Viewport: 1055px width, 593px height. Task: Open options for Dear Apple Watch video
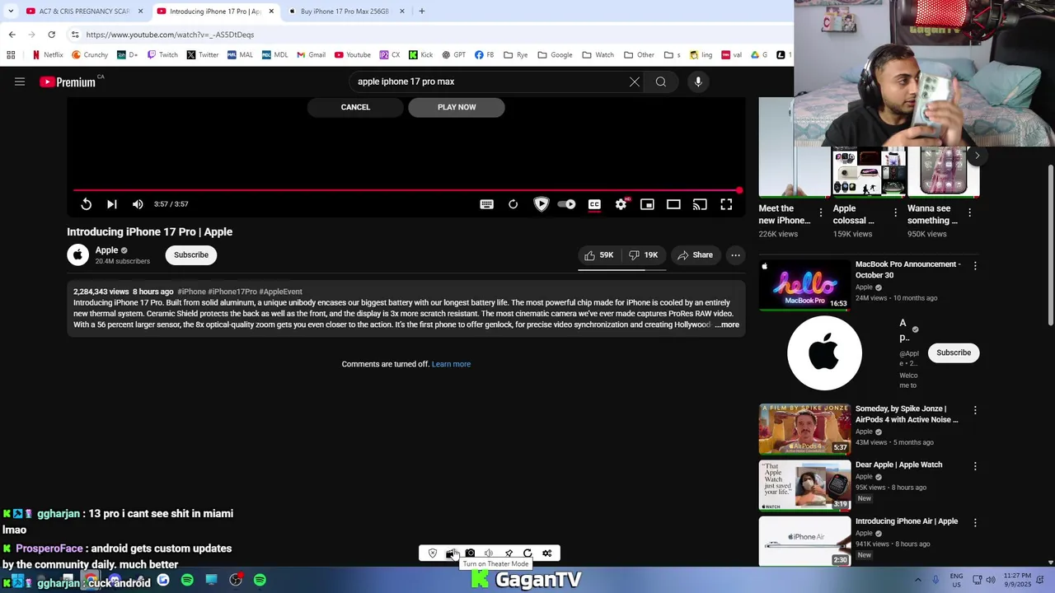point(975,466)
